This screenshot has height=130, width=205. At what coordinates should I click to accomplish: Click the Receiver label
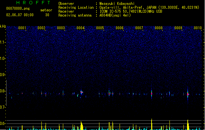(x=66, y=11)
